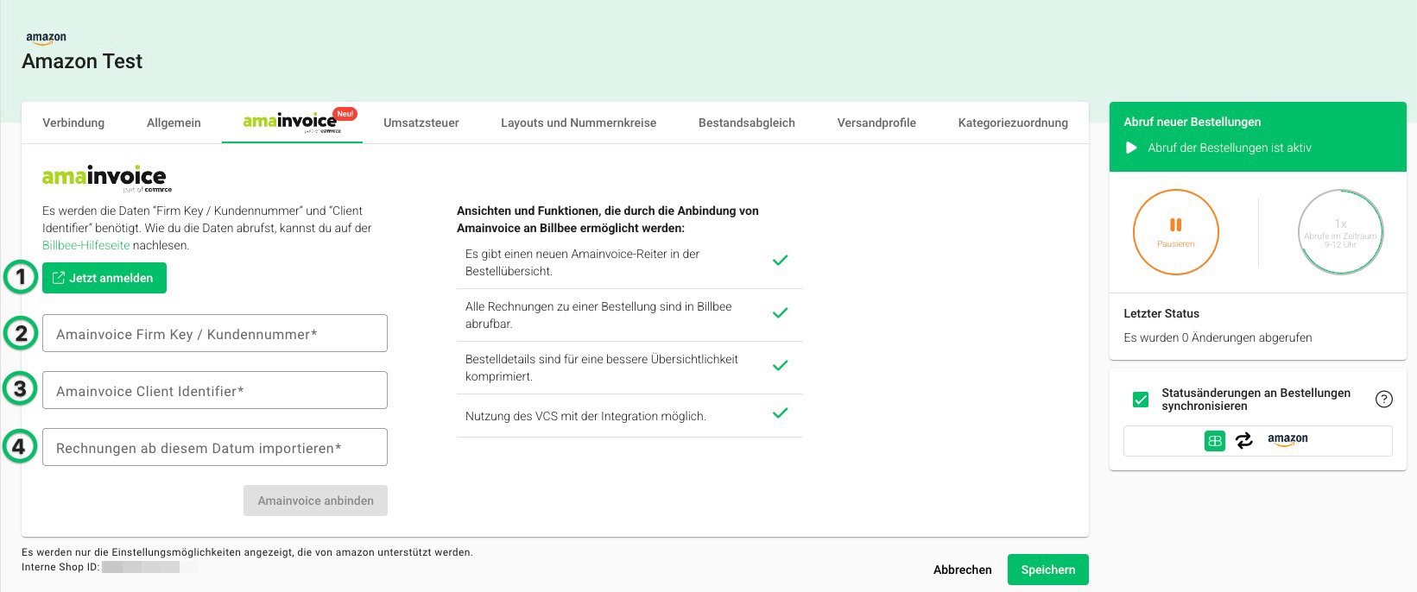Click checkmark beside Nutzung des VCS row

[x=781, y=413]
